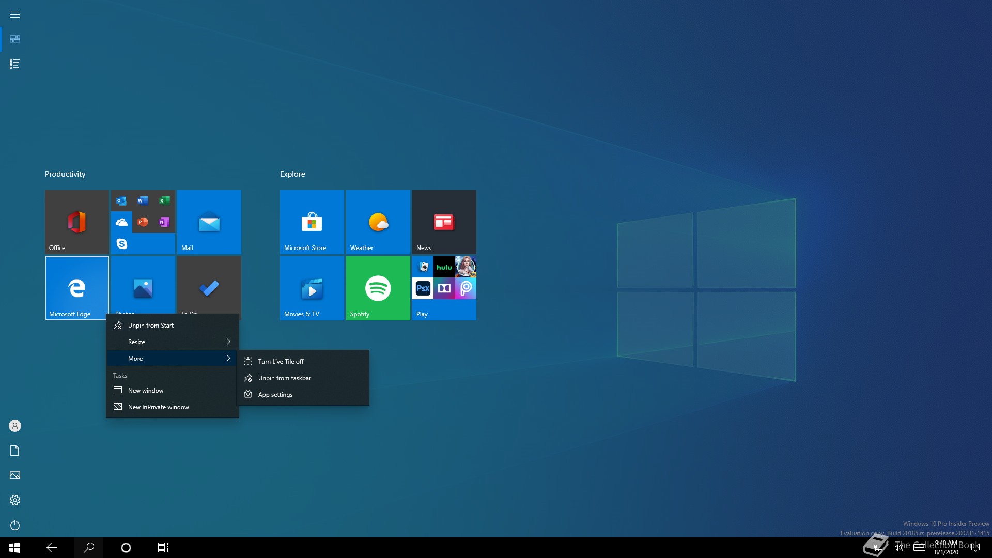Launch the Microsoft Edge tile
Viewport: 992px width, 558px height.
(x=77, y=288)
